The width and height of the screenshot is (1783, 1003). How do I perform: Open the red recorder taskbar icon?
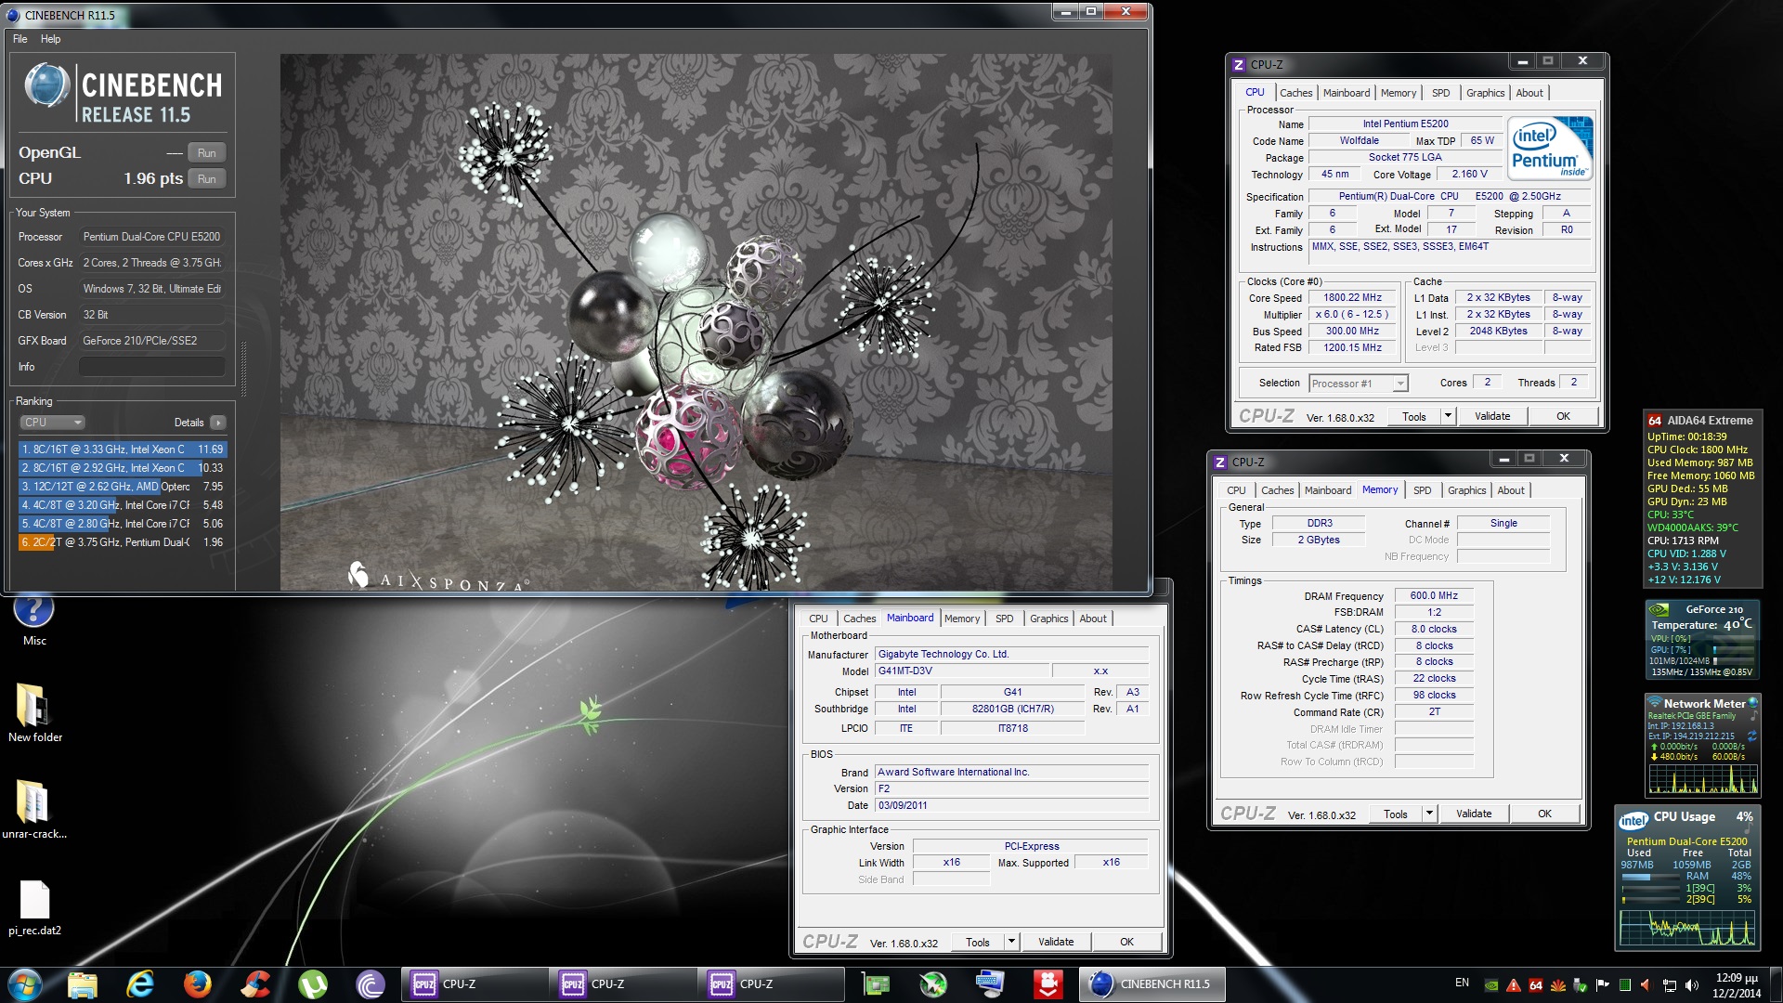click(x=1048, y=984)
